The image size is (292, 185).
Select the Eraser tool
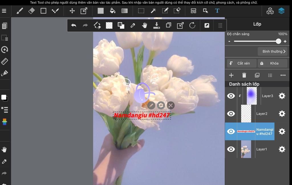[31, 11]
